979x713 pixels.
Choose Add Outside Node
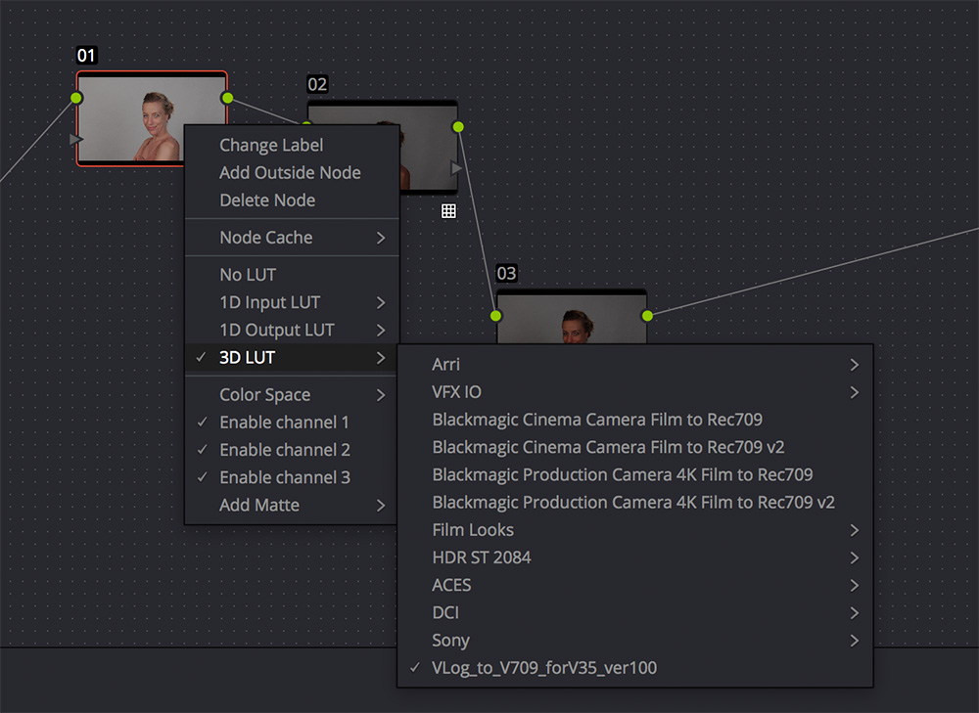292,173
